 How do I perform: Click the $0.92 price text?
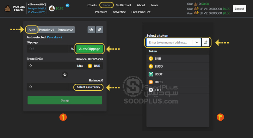59,9
